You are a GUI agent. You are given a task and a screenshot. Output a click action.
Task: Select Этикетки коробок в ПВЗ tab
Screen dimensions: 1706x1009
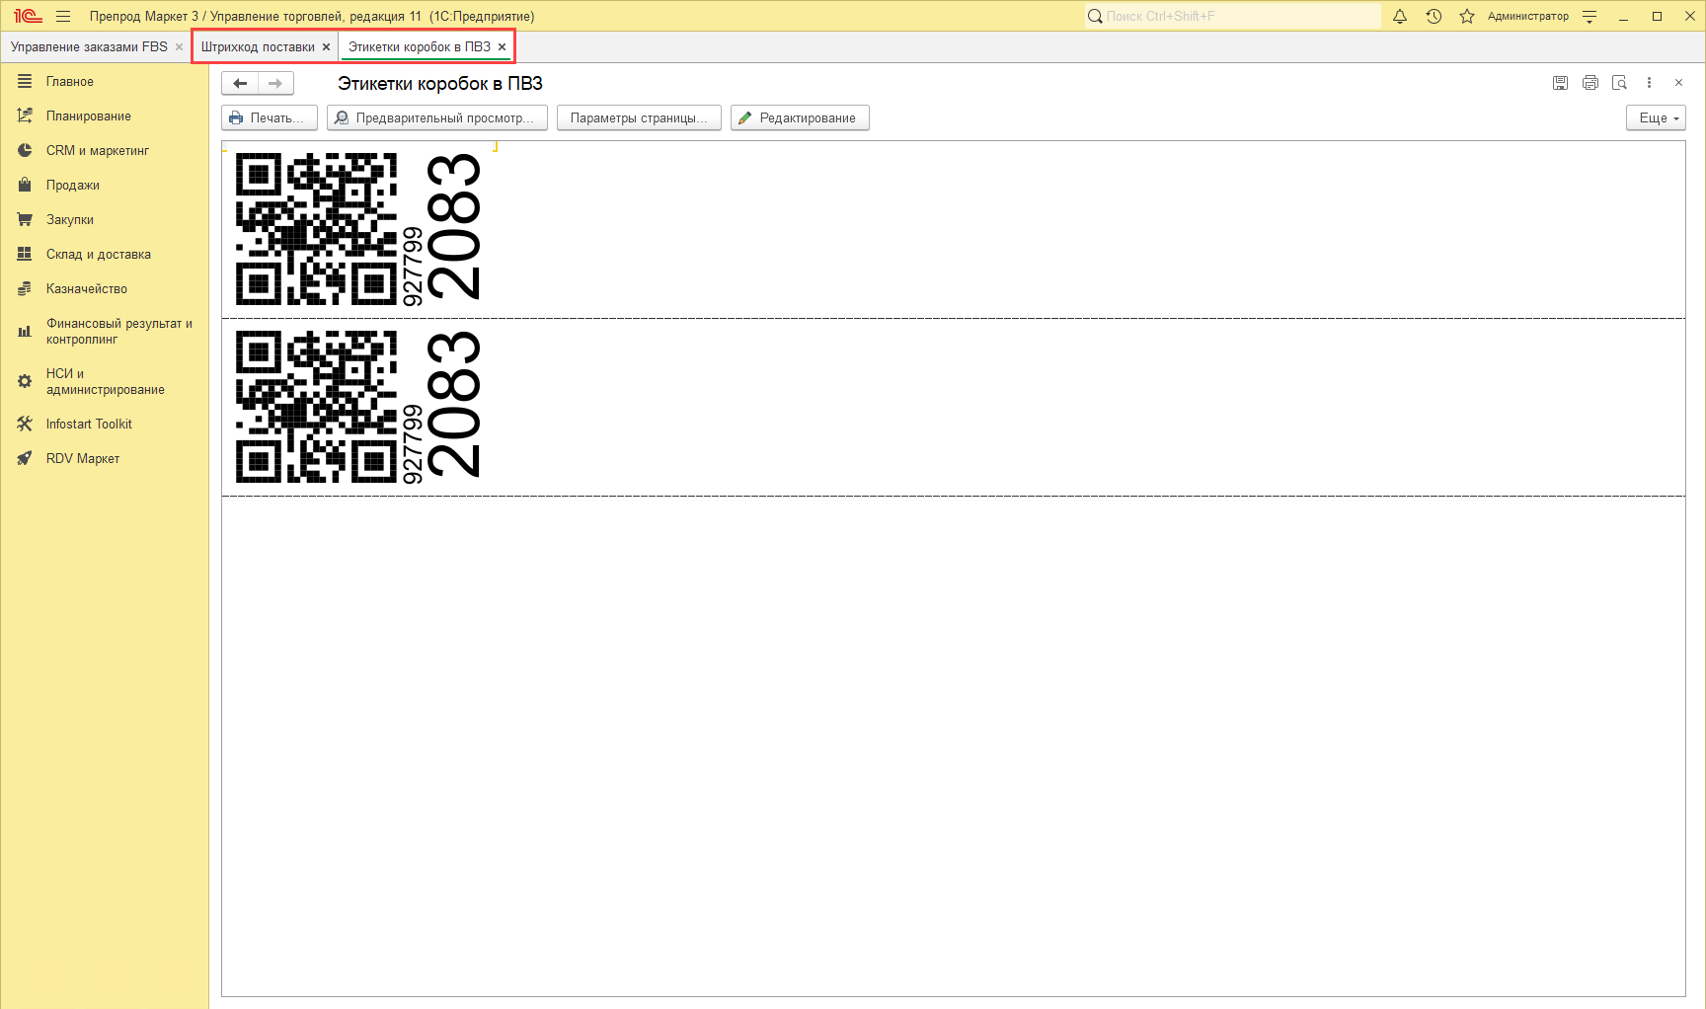(420, 47)
